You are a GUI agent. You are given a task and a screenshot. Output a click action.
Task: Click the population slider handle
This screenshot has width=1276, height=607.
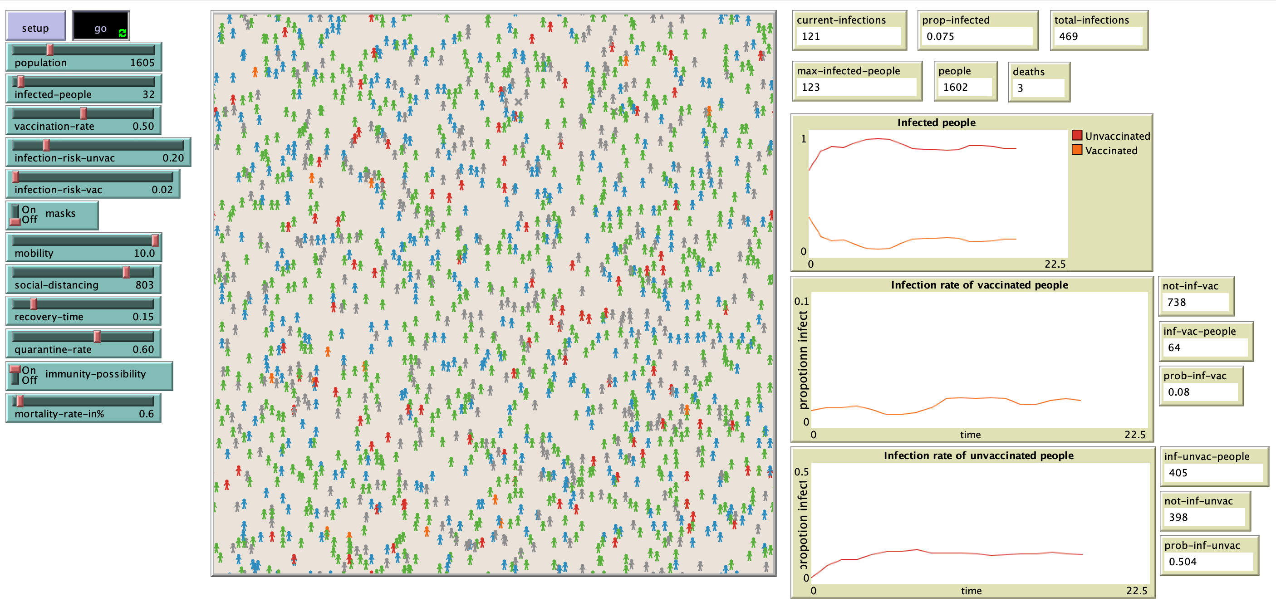(49, 49)
